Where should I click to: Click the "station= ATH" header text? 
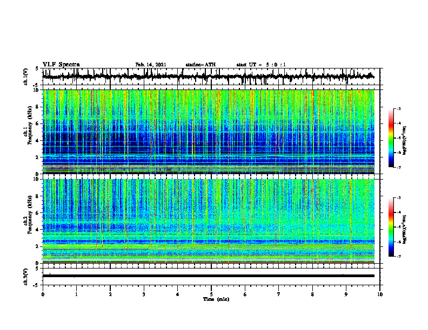pos(200,65)
